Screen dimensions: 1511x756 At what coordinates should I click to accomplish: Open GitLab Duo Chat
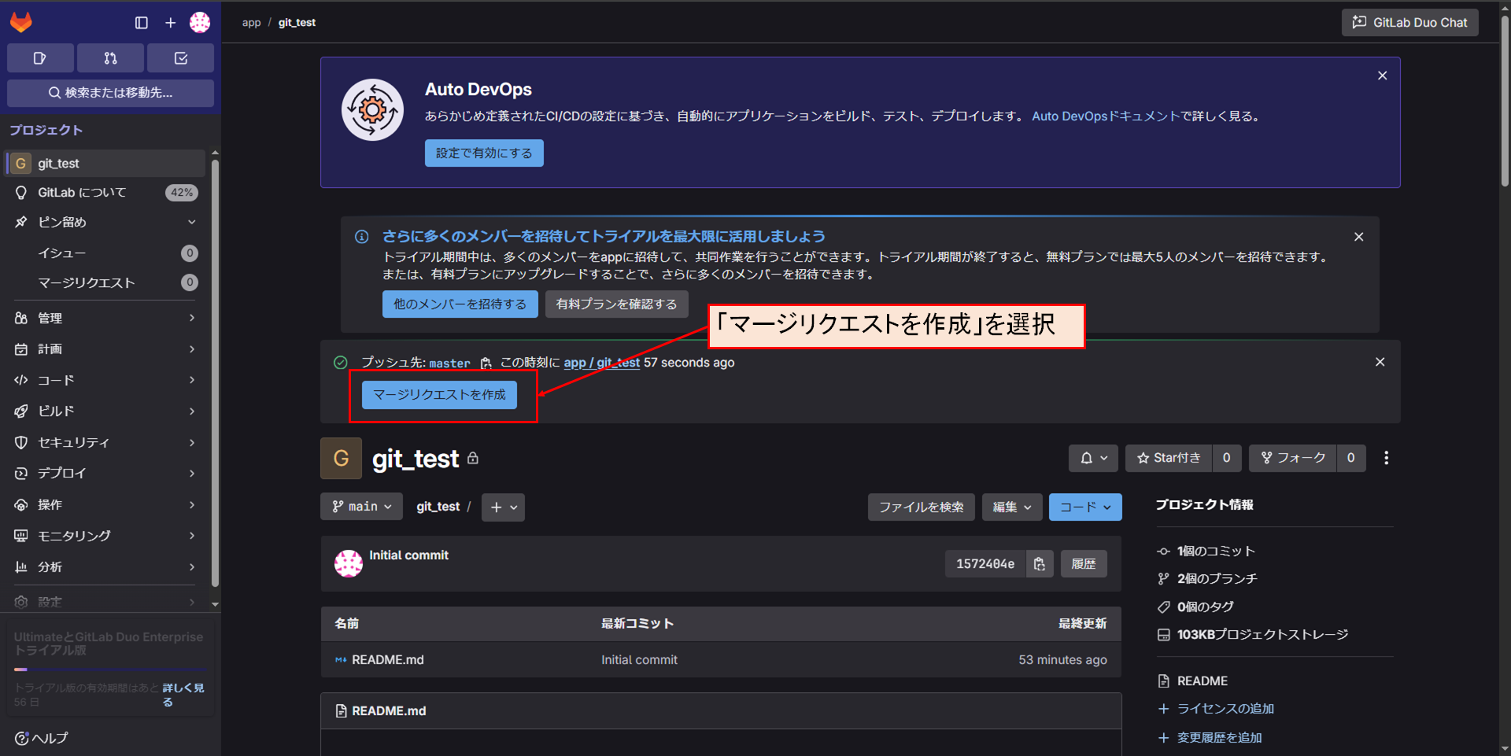pos(1409,23)
